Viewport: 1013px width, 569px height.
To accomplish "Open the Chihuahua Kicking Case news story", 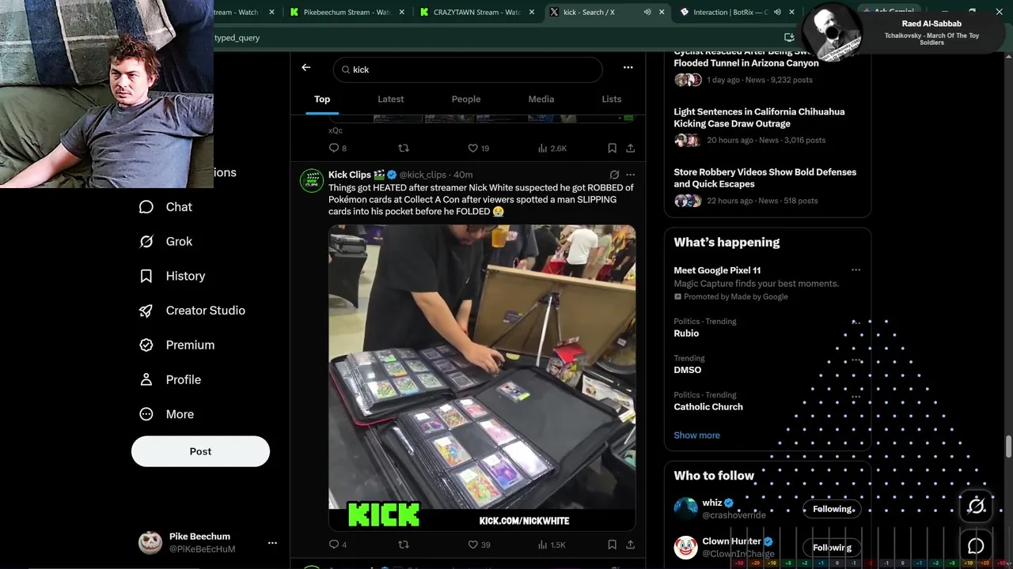I will pos(759,118).
